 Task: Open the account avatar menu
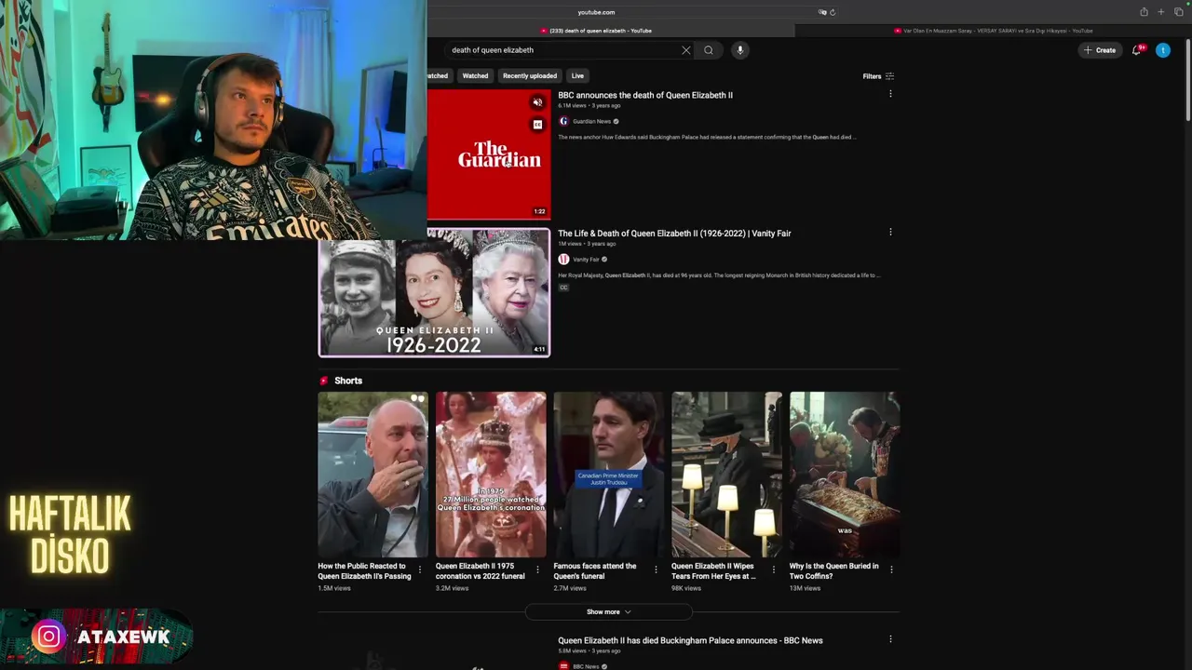tap(1163, 50)
